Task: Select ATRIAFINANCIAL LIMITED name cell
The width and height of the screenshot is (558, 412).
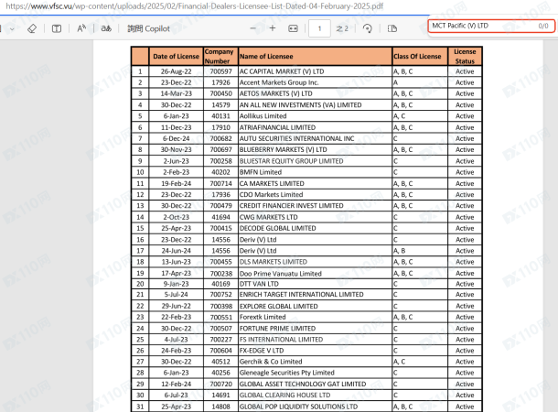Action: click(x=315, y=127)
